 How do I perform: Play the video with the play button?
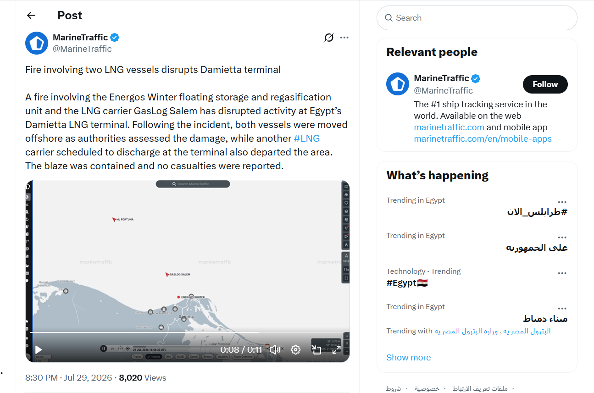tap(39, 350)
